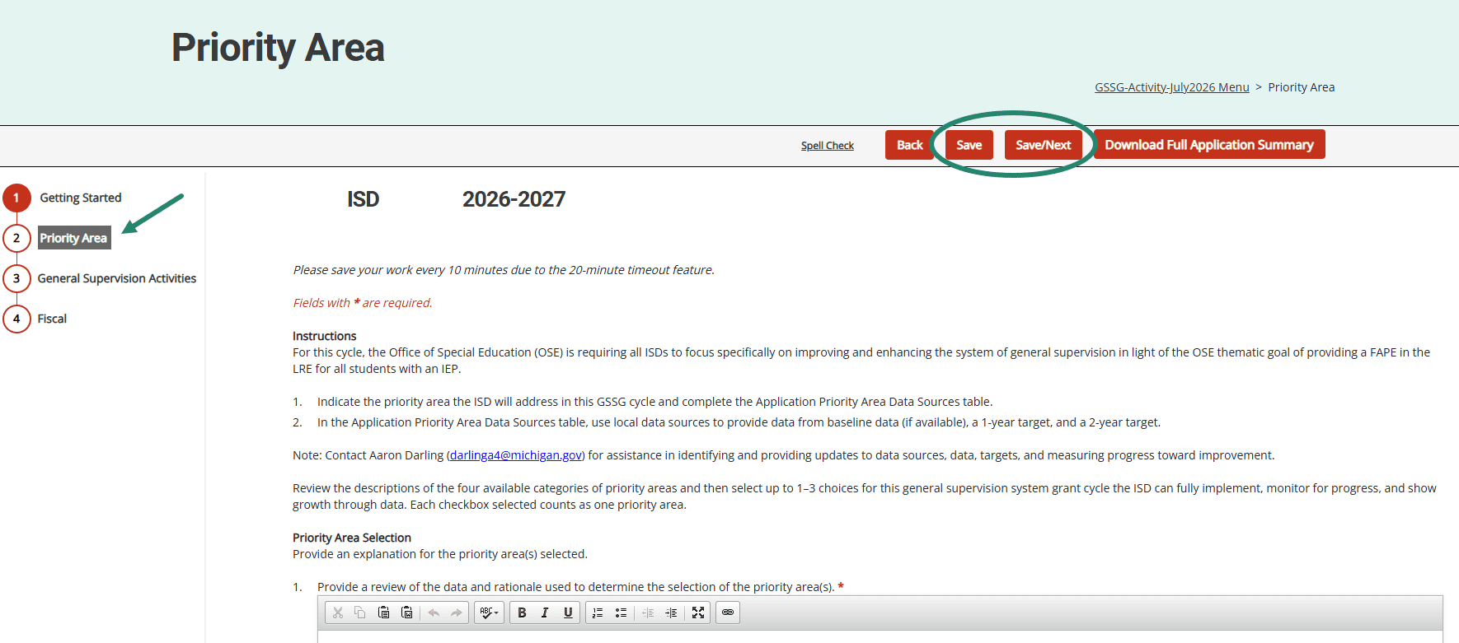This screenshot has height=643, width=1459.
Task: Click the Cut icon in editor toolbar
Action: click(x=338, y=613)
